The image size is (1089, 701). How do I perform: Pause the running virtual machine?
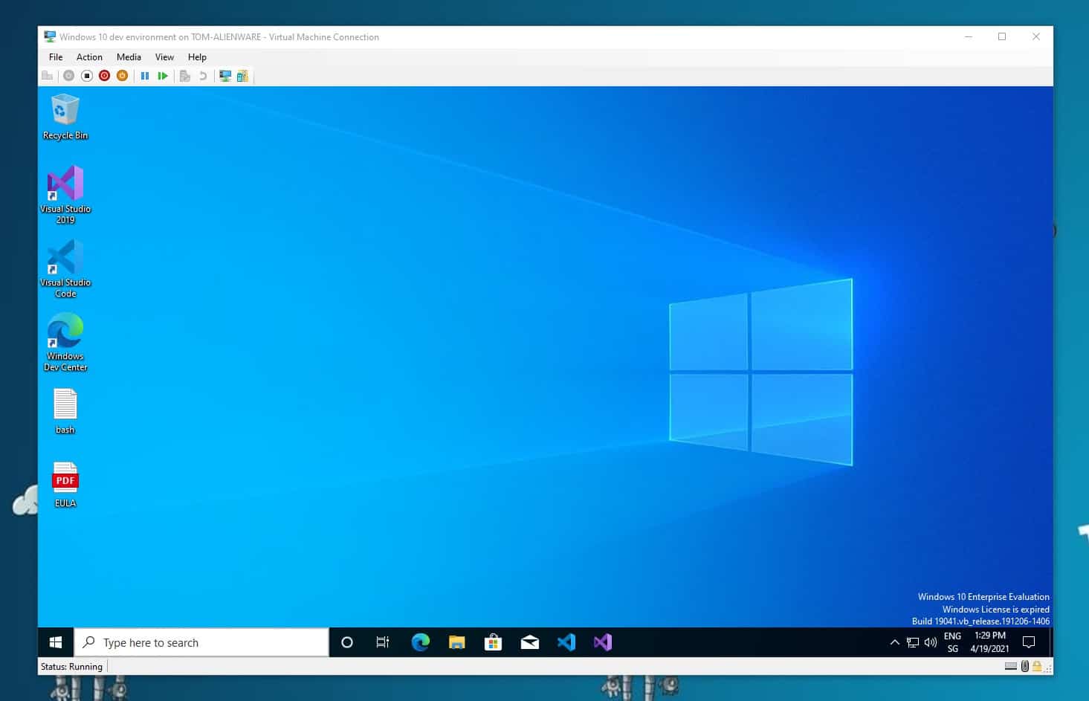[145, 75]
